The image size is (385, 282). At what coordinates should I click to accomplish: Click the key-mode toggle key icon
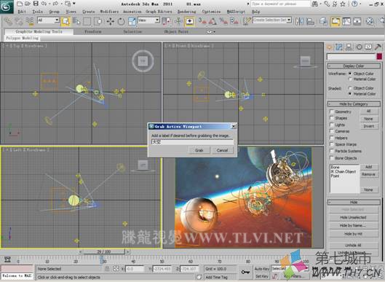(x=245, y=272)
